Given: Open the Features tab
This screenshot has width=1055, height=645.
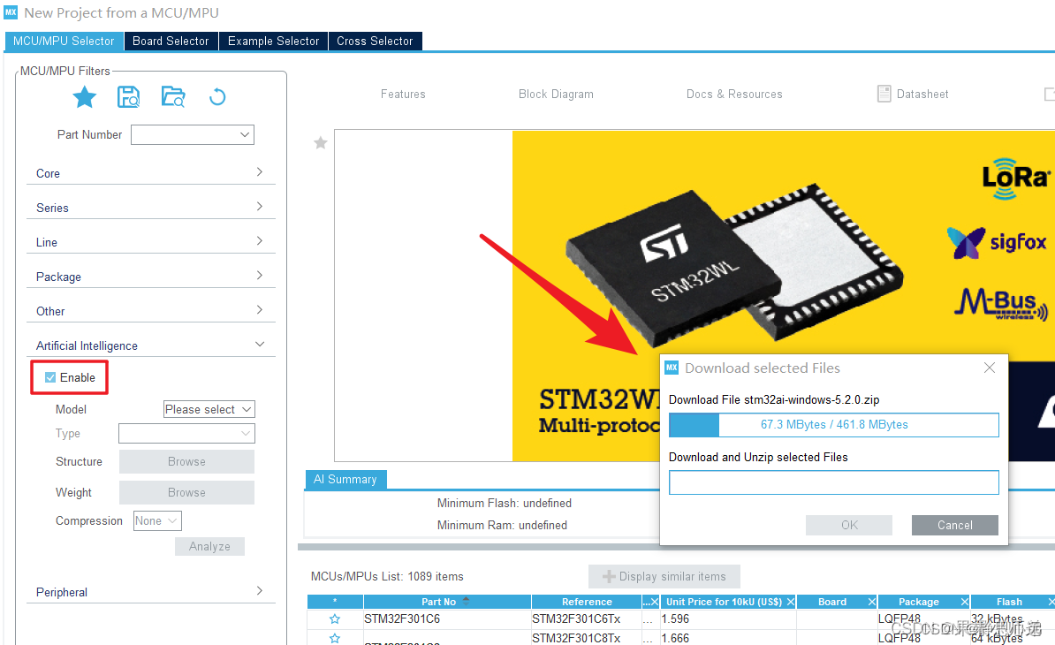Looking at the screenshot, I should coord(403,95).
